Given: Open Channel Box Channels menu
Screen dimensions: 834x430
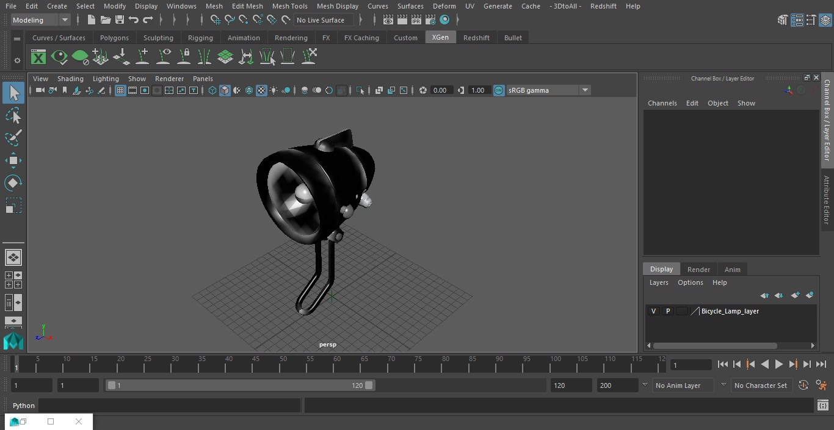Looking at the screenshot, I should point(662,103).
